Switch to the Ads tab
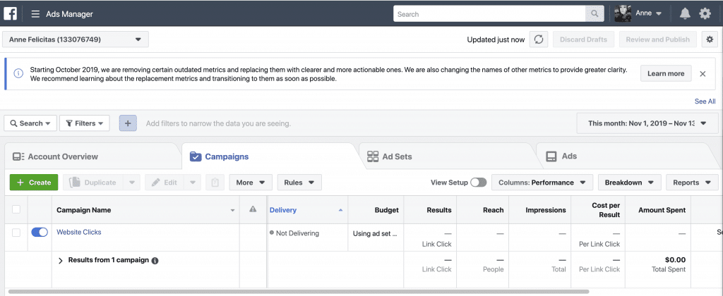 pos(561,156)
